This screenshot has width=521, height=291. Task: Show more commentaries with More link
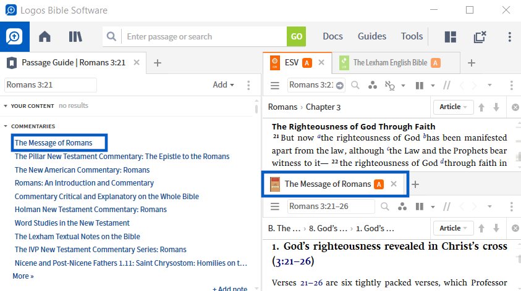coord(23,276)
